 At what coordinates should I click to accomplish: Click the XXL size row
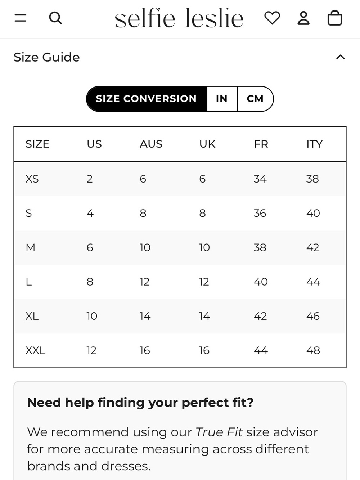pyautogui.click(x=180, y=350)
